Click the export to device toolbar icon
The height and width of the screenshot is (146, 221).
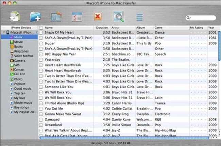(x=56, y=17)
